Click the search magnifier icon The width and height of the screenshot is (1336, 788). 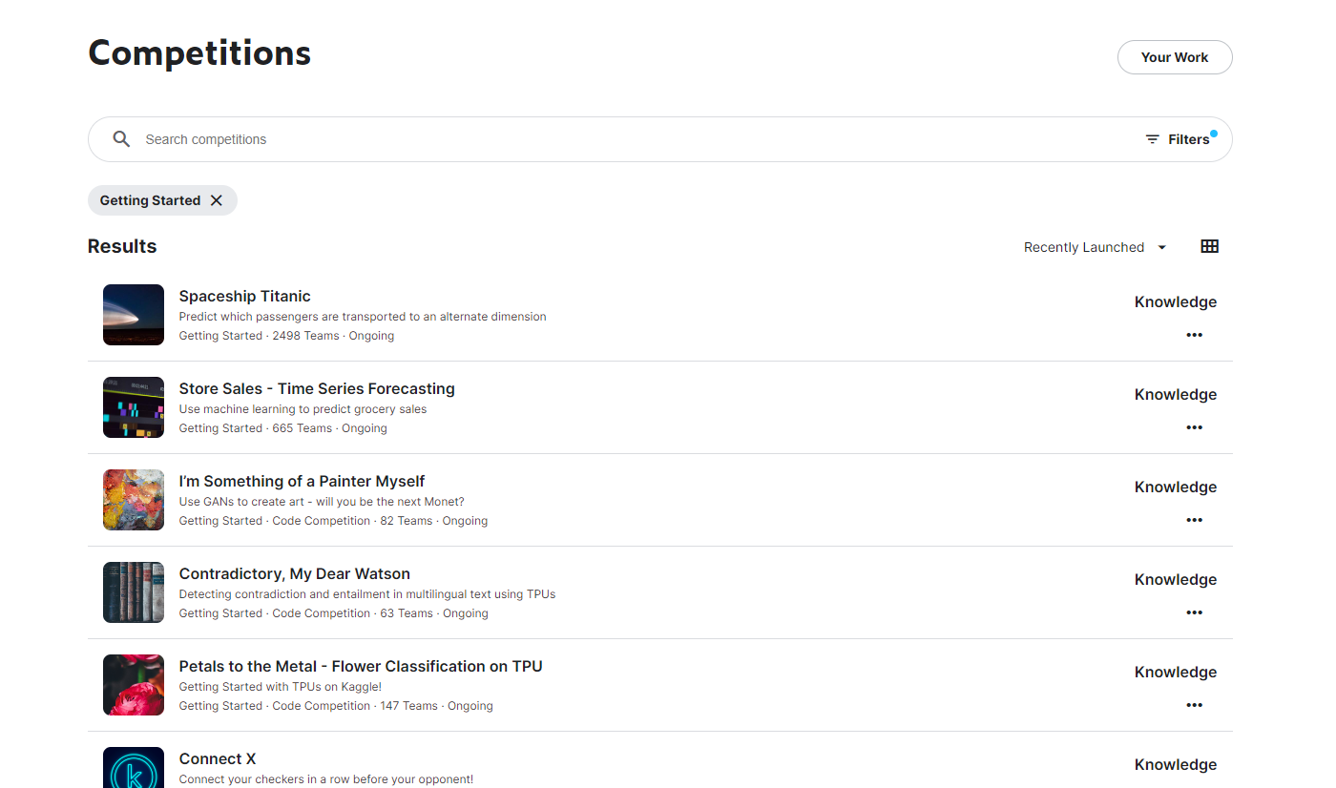click(x=121, y=139)
